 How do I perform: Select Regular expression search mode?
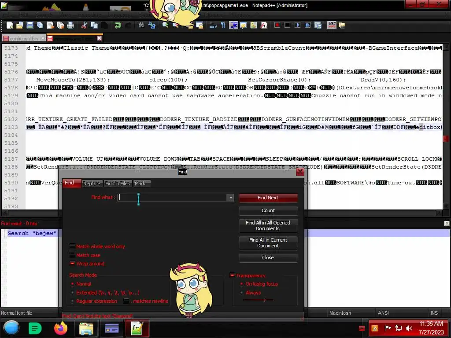pos(73,301)
